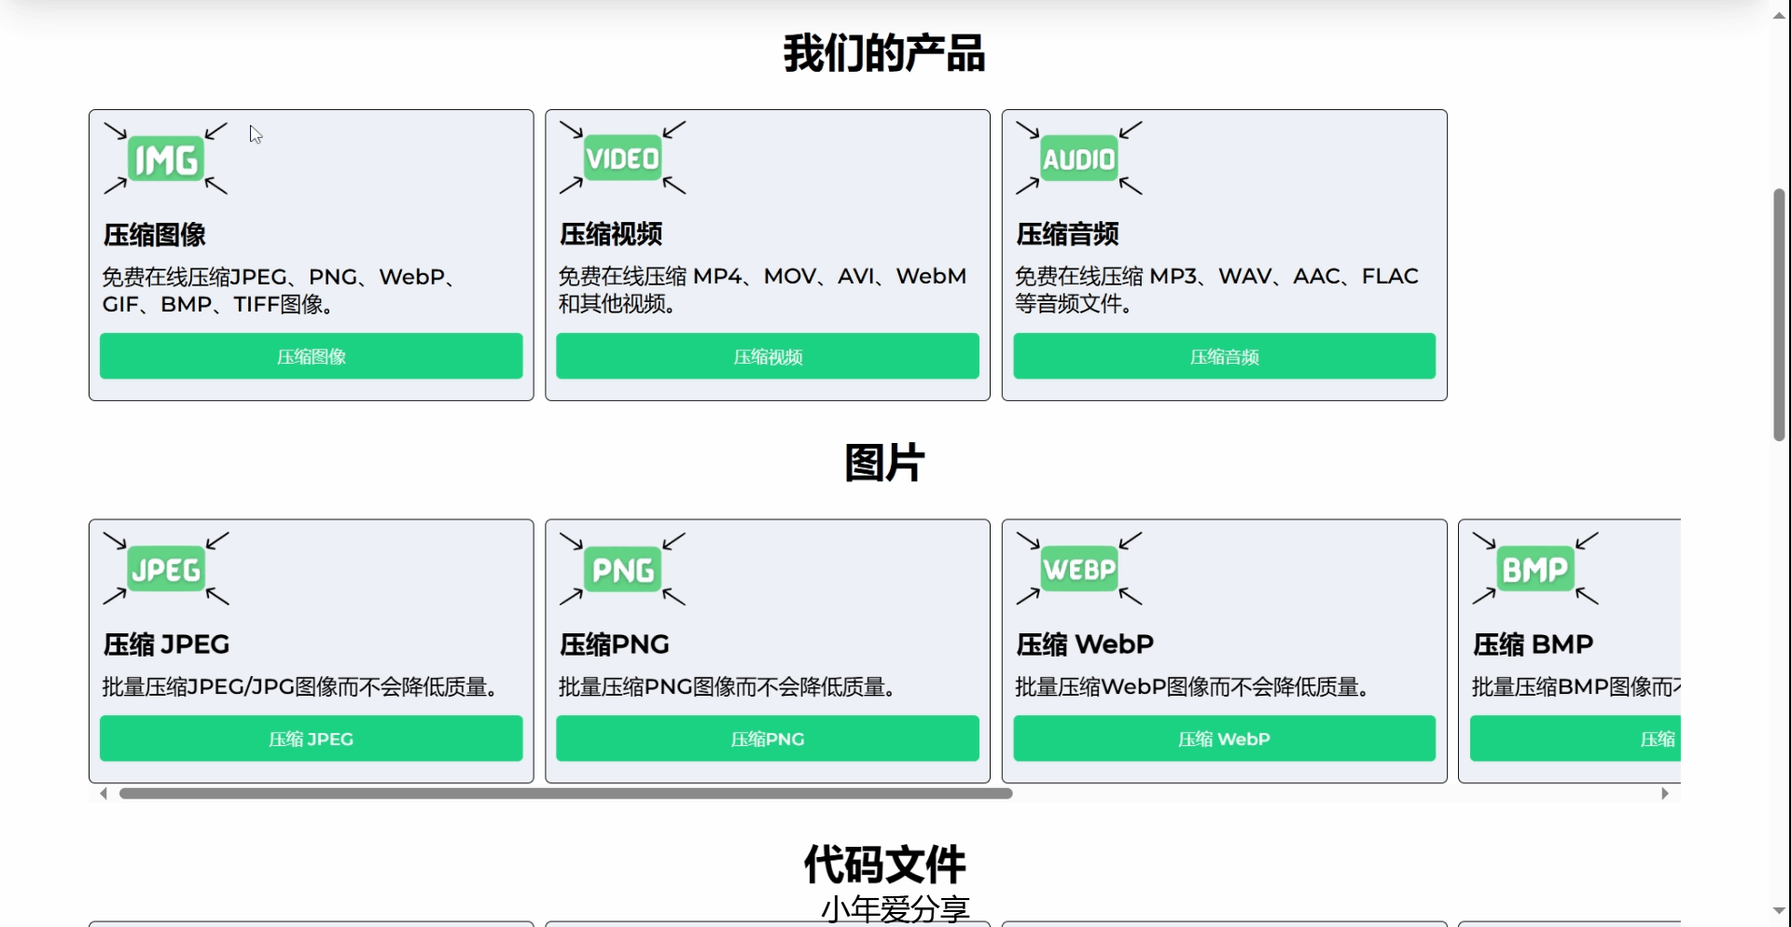The image size is (1791, 927).
Task: Select the 压缩视频 card heading
Action: pos(611,234)
